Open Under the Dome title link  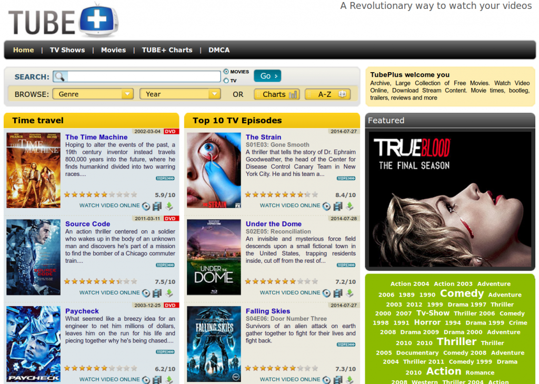[x=274, y=224]
